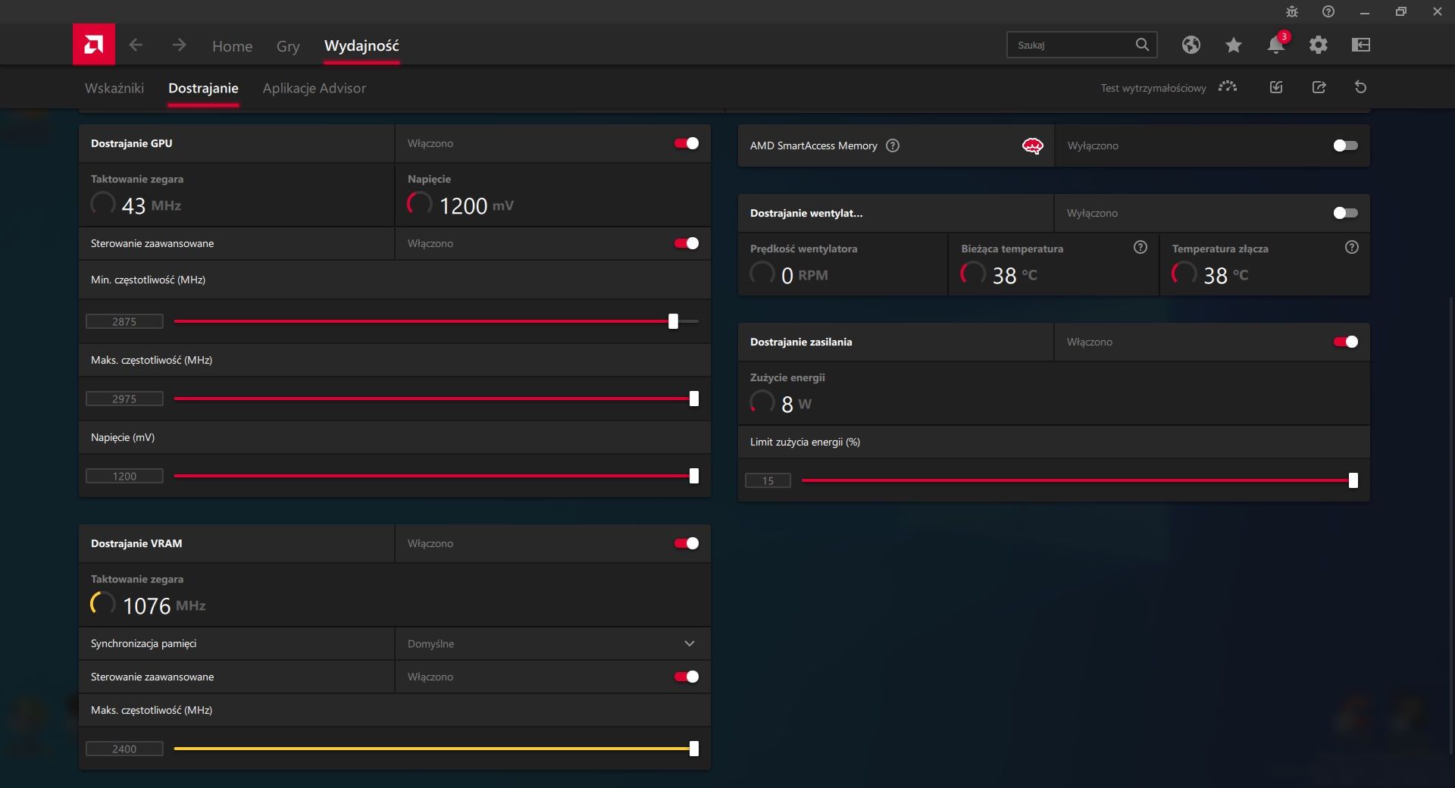Open the Home tab
The height and width of the screenshot is (788, 1455).
[x=232, y=46]
